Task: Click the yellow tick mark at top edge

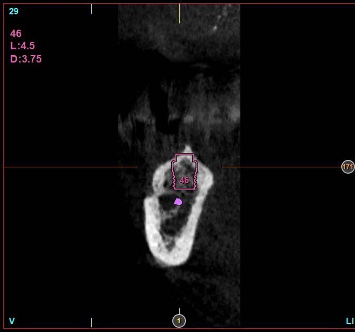Action: point(179,13)
